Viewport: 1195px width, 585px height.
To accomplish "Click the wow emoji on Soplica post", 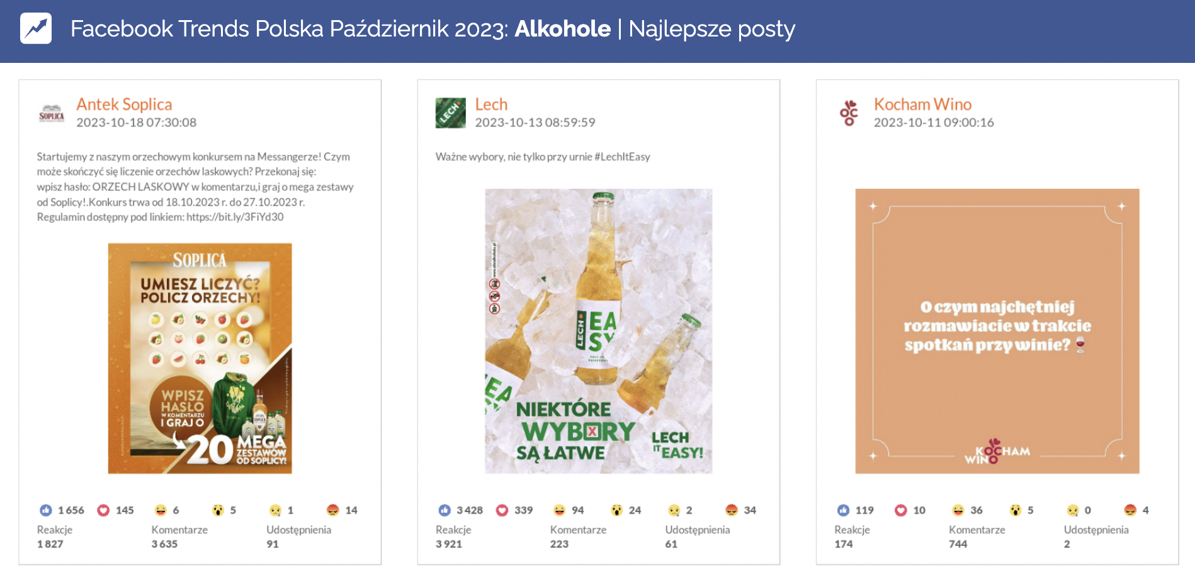I will pos(218,510).
